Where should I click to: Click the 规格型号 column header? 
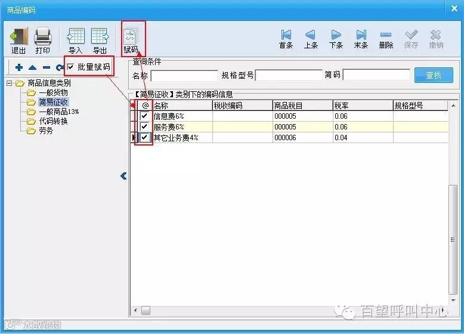click(420, 106)
